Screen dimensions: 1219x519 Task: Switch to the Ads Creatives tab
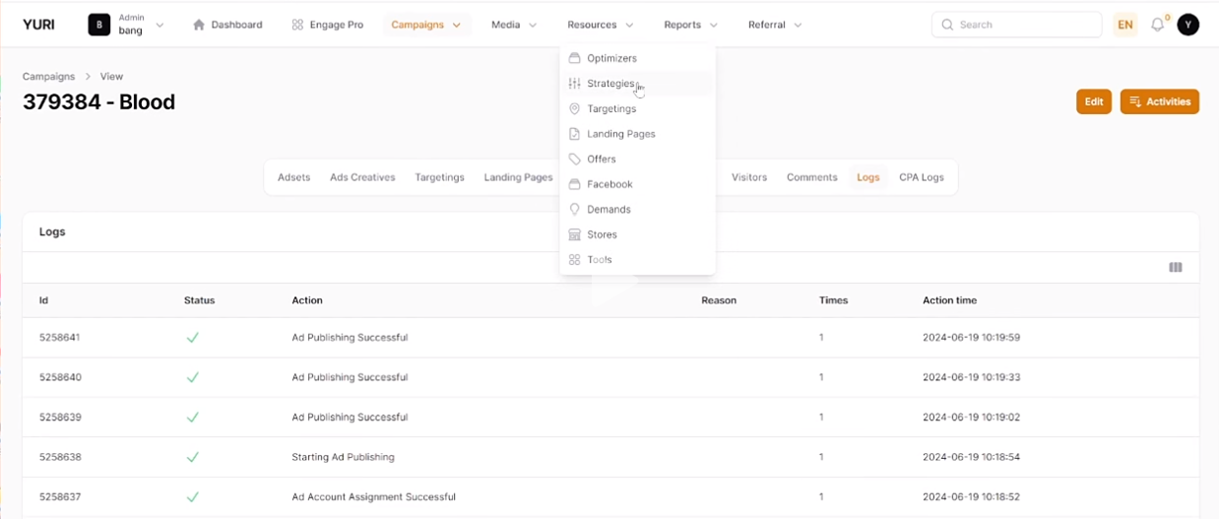pyautogui.click(x=362, y=177)
